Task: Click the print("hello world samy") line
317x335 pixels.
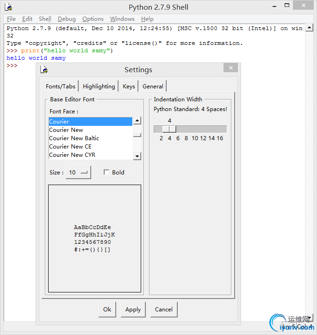Action: pos(60,50)
